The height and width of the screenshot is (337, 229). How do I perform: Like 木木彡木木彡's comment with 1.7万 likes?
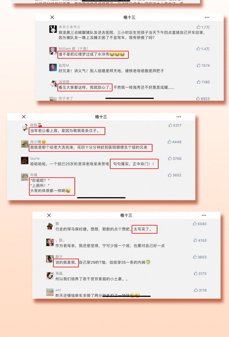(199, 27)
